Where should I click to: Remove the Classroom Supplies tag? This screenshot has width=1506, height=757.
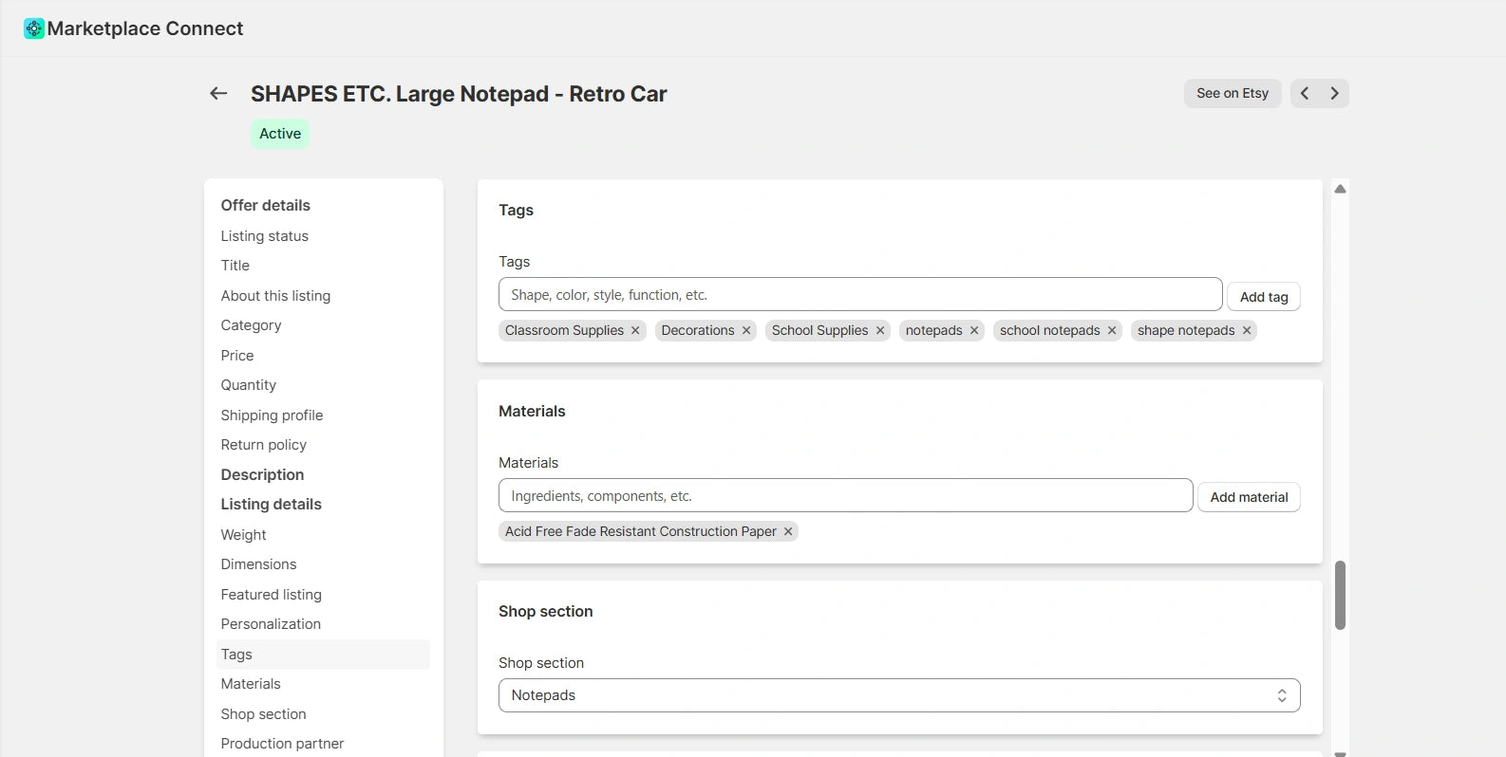pos(635,330)
